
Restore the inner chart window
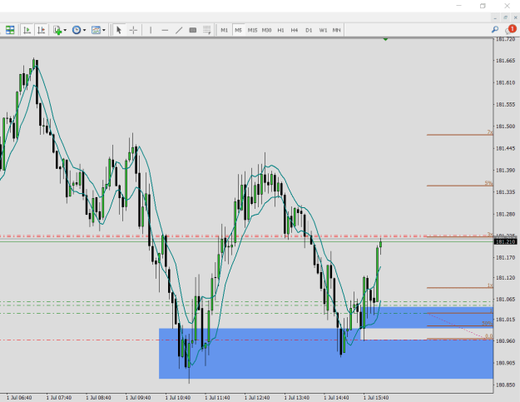click(x=505, y=17)
